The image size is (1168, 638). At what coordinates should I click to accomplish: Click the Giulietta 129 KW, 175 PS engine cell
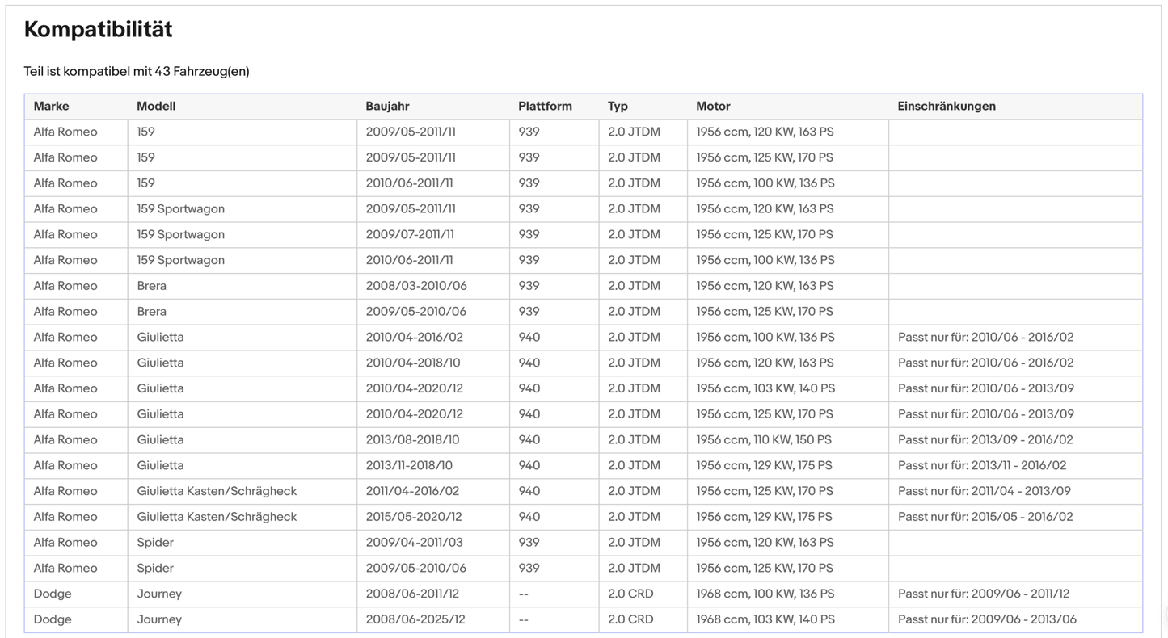coord(788,465)
